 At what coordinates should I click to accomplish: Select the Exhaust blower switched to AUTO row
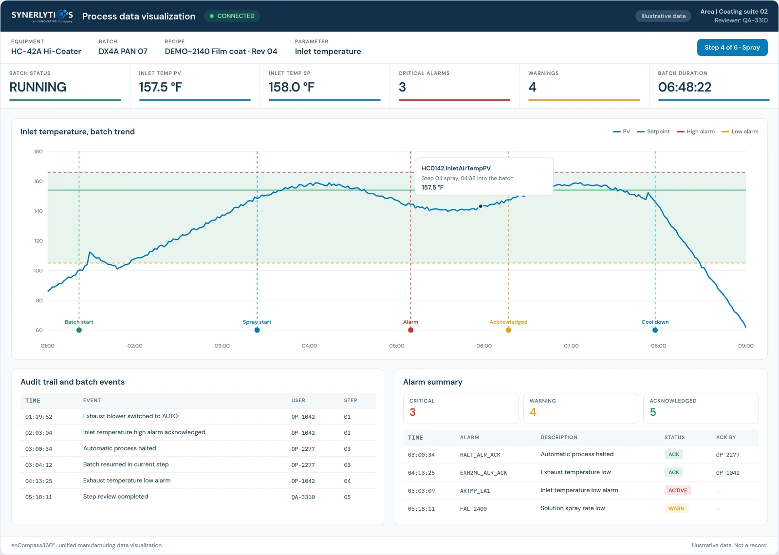point(198,416)
